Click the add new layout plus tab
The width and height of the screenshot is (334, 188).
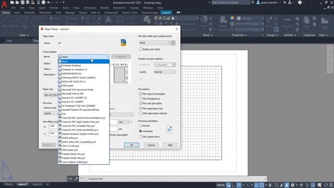coord(47,184)
